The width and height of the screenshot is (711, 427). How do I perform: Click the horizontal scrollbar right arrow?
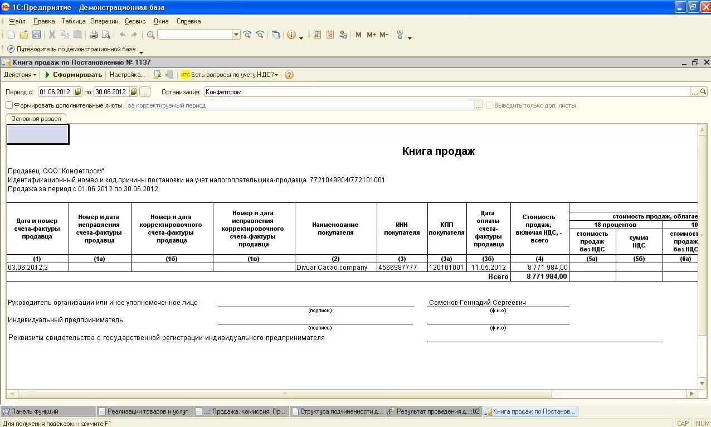[691, 394]
